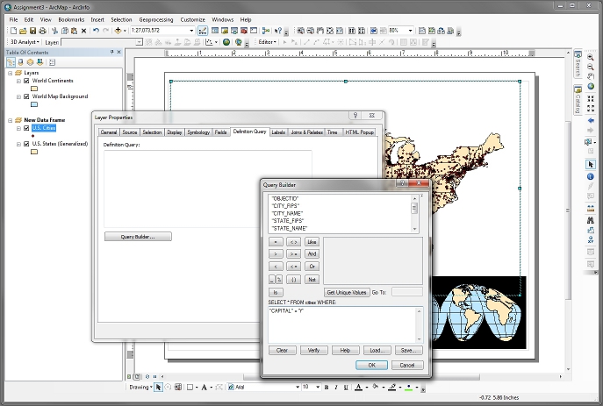
Task: Click the Identify blue info icon on right tools bar
Action: point(591,176)
